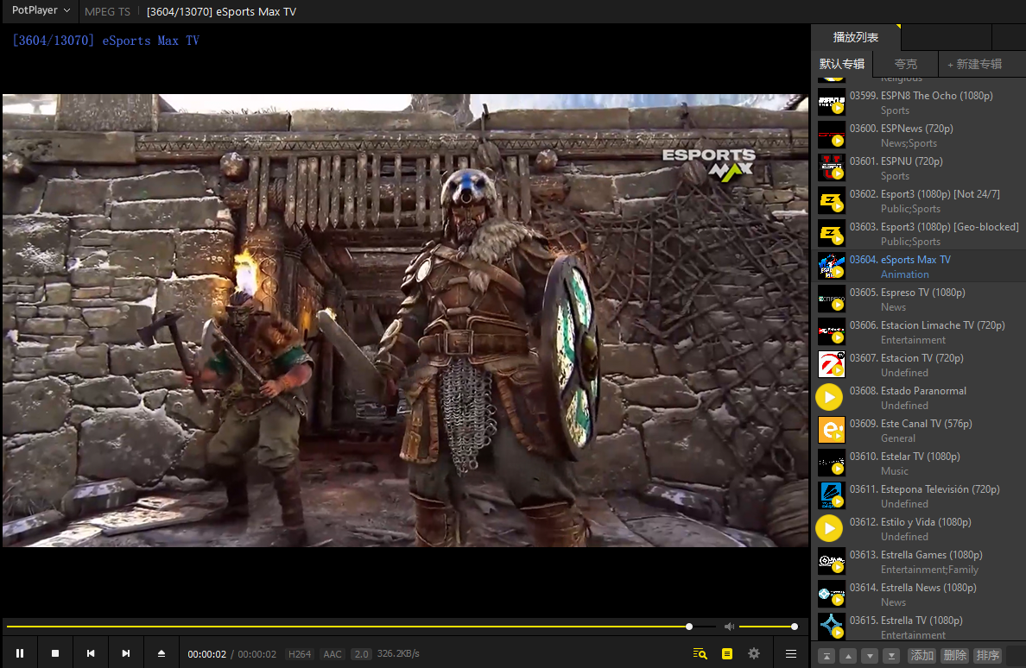Open the PotPlayer main menu dropdown
1026x668 pixels.
coord(41,10)
